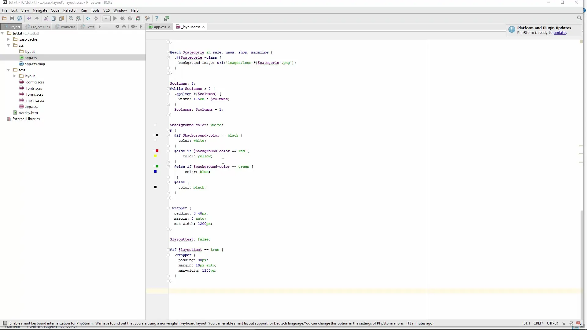This screenshot has height=330, width=587.
Task: Click the Collapse All icon in Project panel
Action: 124,27
